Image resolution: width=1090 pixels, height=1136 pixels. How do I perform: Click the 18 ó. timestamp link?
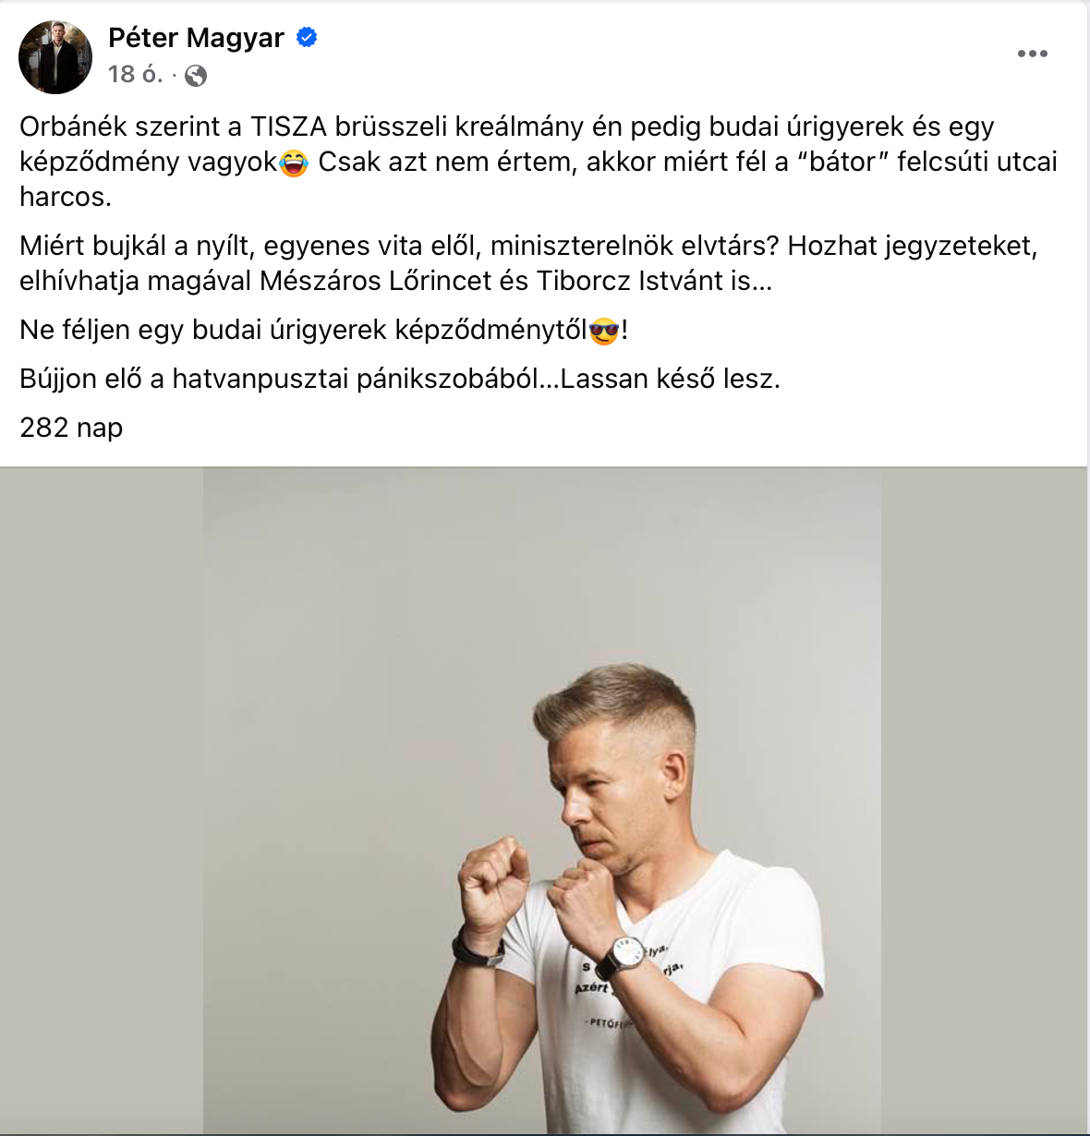136,74
